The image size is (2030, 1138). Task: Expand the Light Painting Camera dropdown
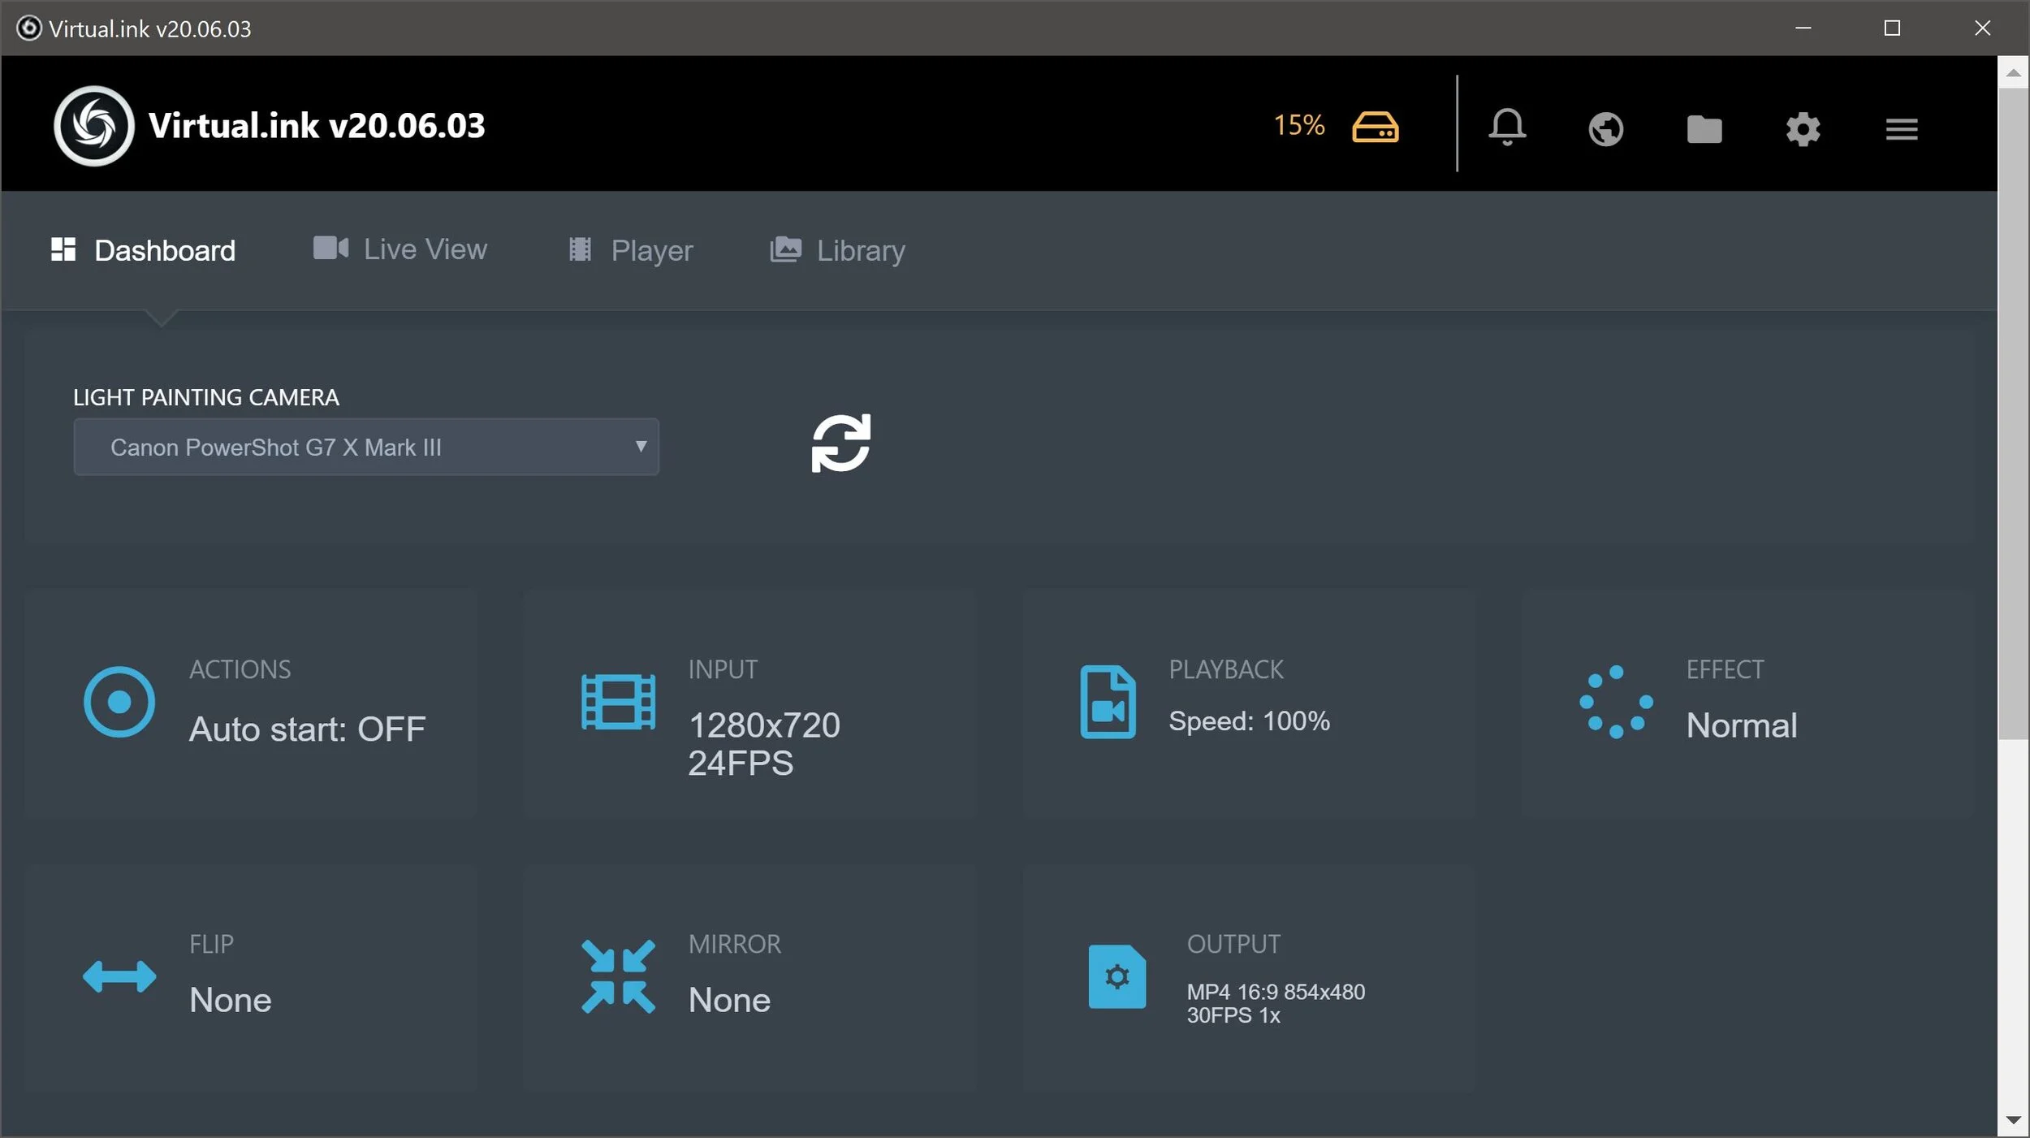pos(365,447)
